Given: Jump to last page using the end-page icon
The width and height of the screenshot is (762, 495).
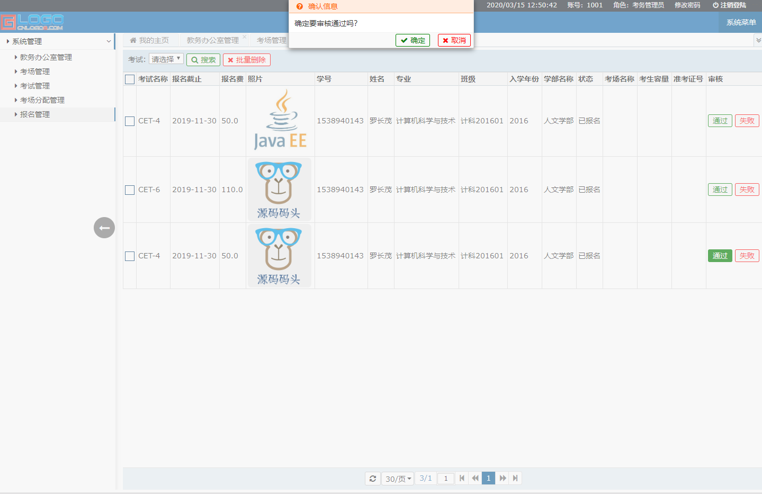Looking at the screenshot, I should click(x=515, y=478).
